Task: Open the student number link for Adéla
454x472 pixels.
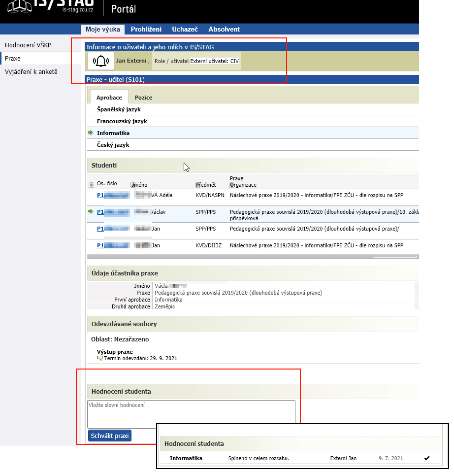Action: point(113,196)
